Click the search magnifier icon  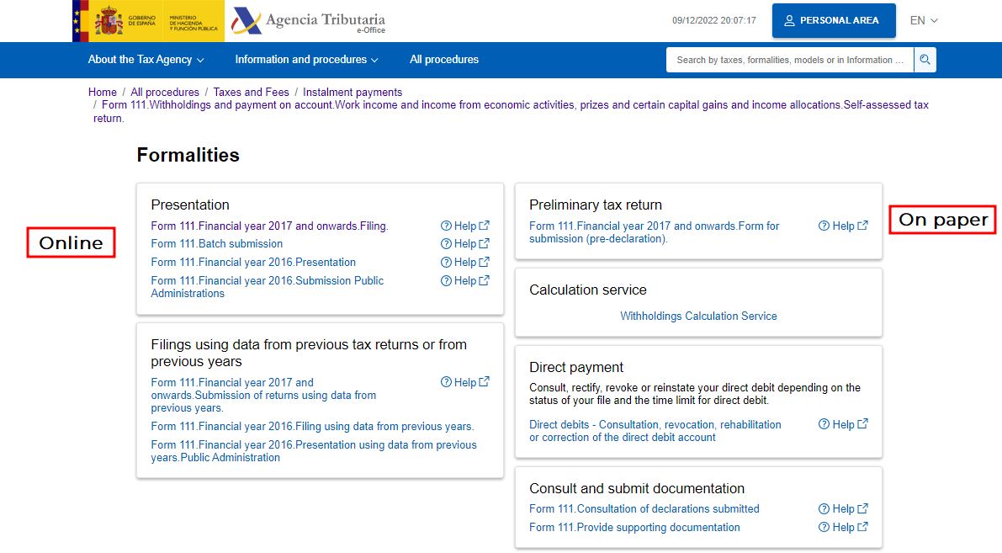pyautogui.click(x=925, y=60)
